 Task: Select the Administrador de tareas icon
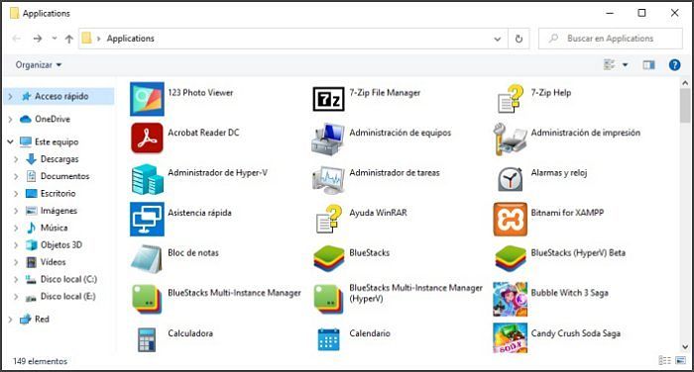click(x=328, y=179)
